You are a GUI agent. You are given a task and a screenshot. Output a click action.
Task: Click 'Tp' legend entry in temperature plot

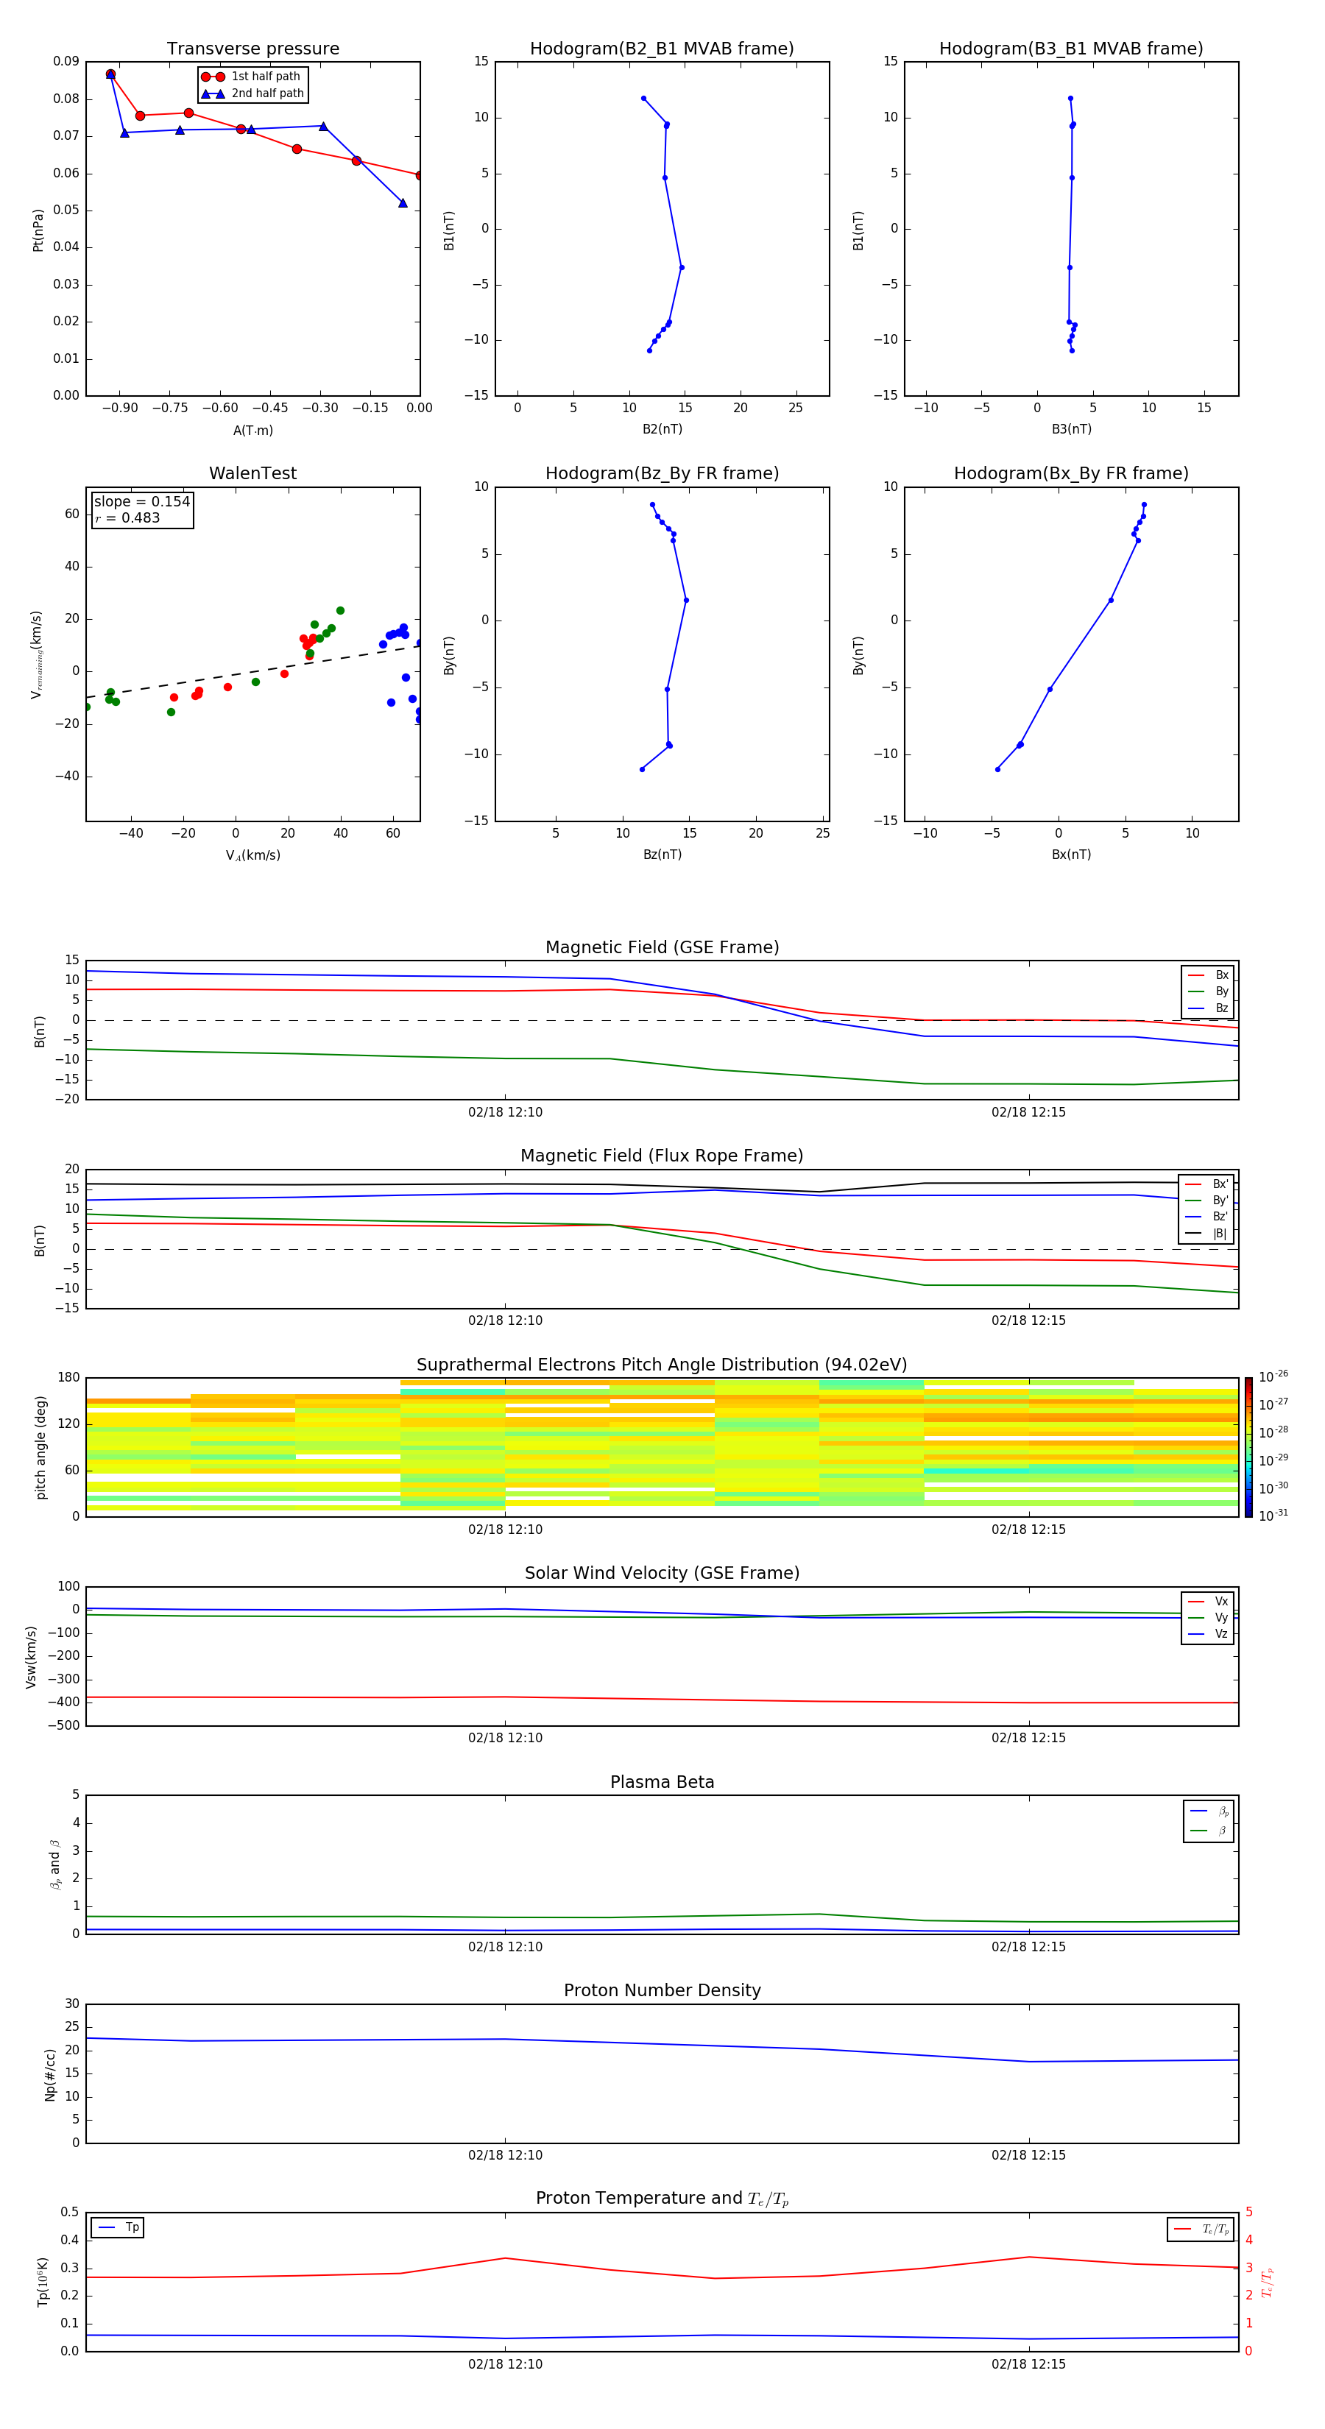118,2227
